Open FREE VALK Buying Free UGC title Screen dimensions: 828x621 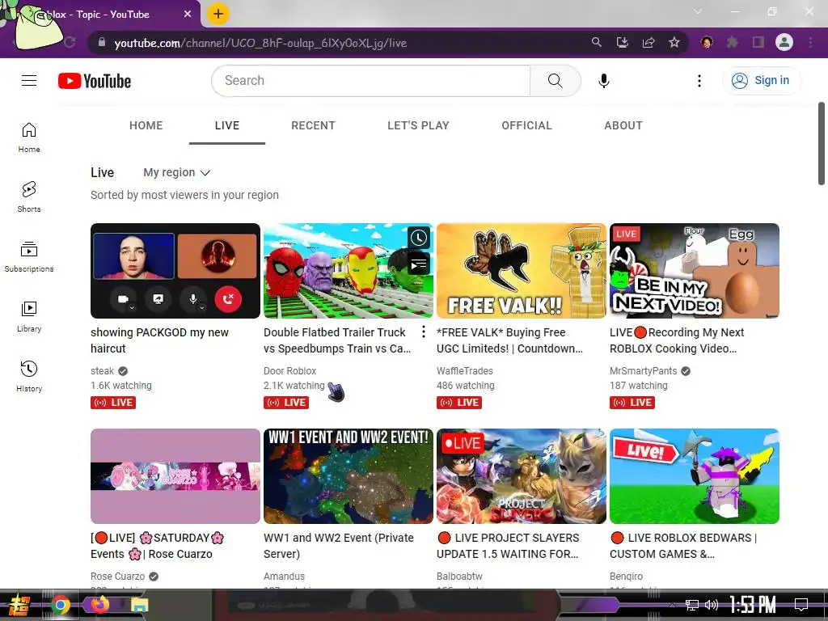[x=509, y=340]
